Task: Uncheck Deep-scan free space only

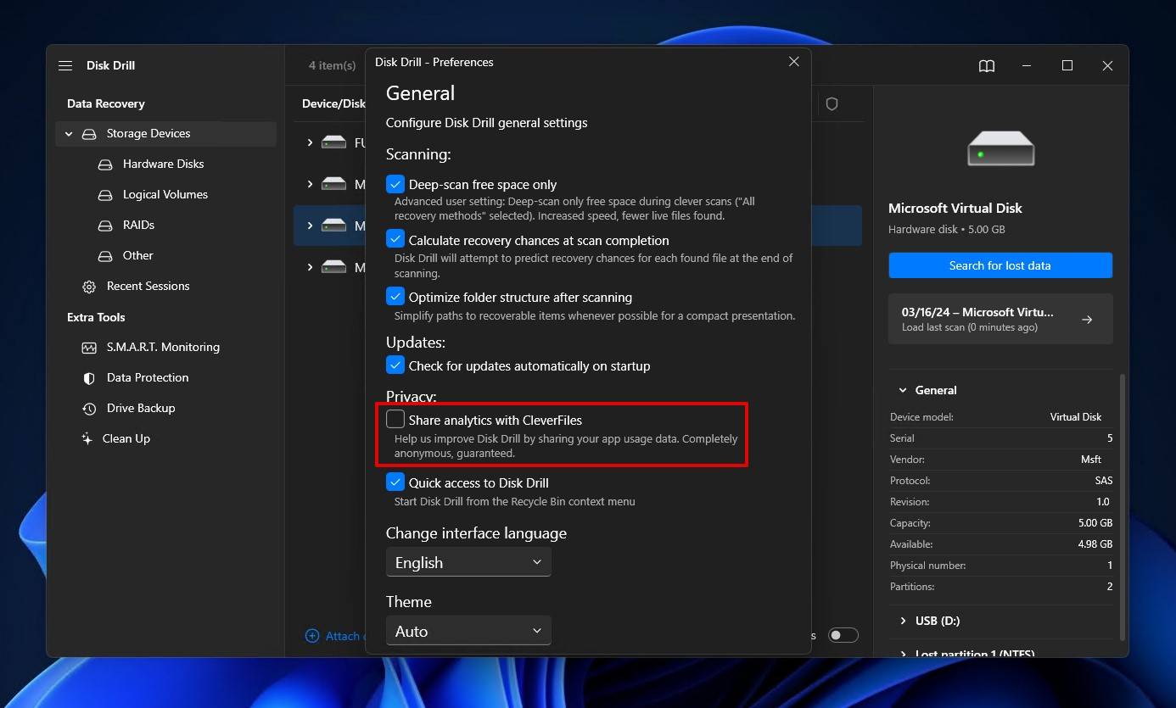Action: click(395, 184)
